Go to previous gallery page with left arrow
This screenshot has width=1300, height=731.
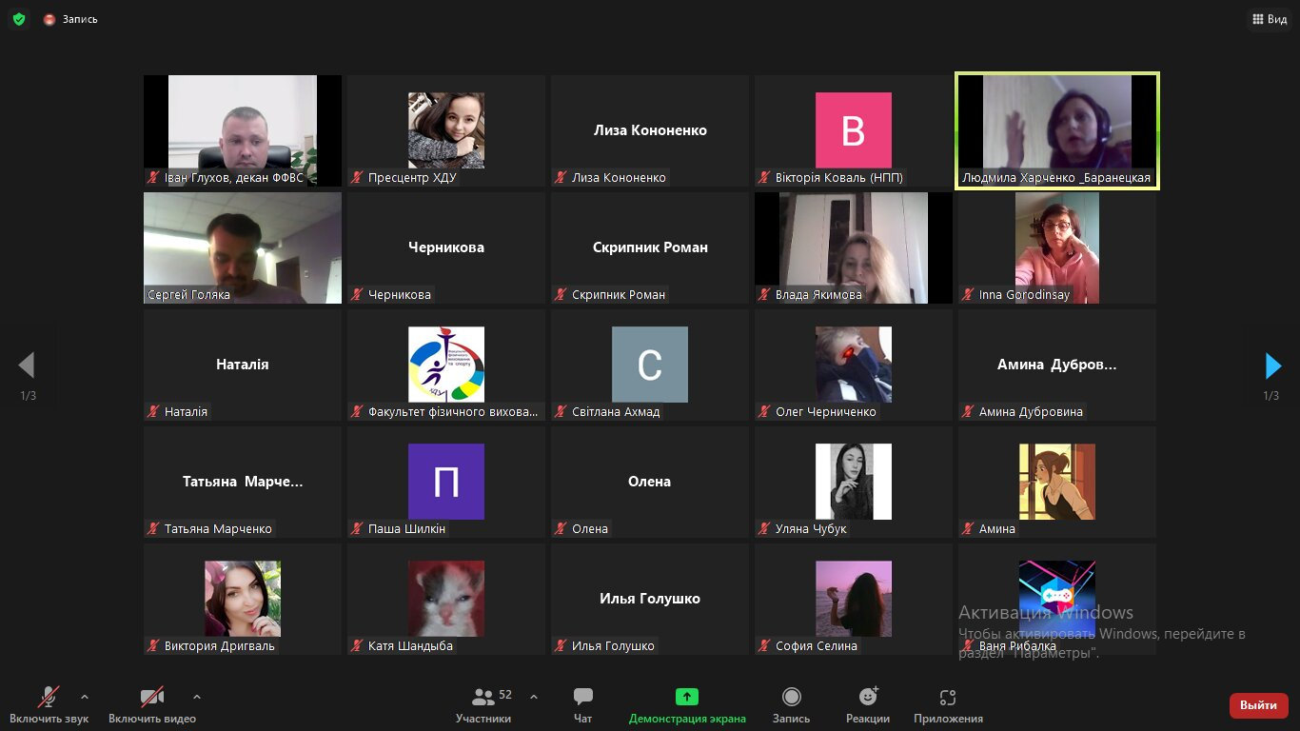[27, 365]
